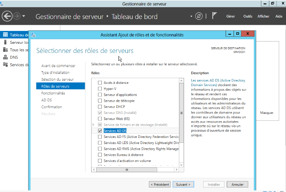Select the Serveur local sidebar icon
Screen dimensions: 286x192
pyautogui.click(x=5, y=42)
